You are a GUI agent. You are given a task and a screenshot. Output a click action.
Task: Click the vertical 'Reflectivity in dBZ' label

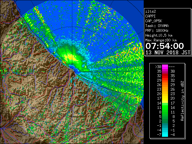pyautogui.click(x=182, y=101)
